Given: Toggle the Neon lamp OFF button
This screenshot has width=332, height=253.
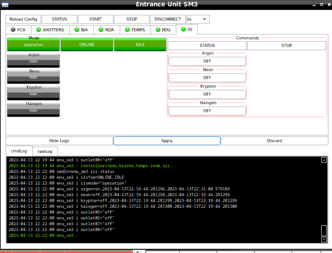Looking at the screenshot, I should 207,78.
